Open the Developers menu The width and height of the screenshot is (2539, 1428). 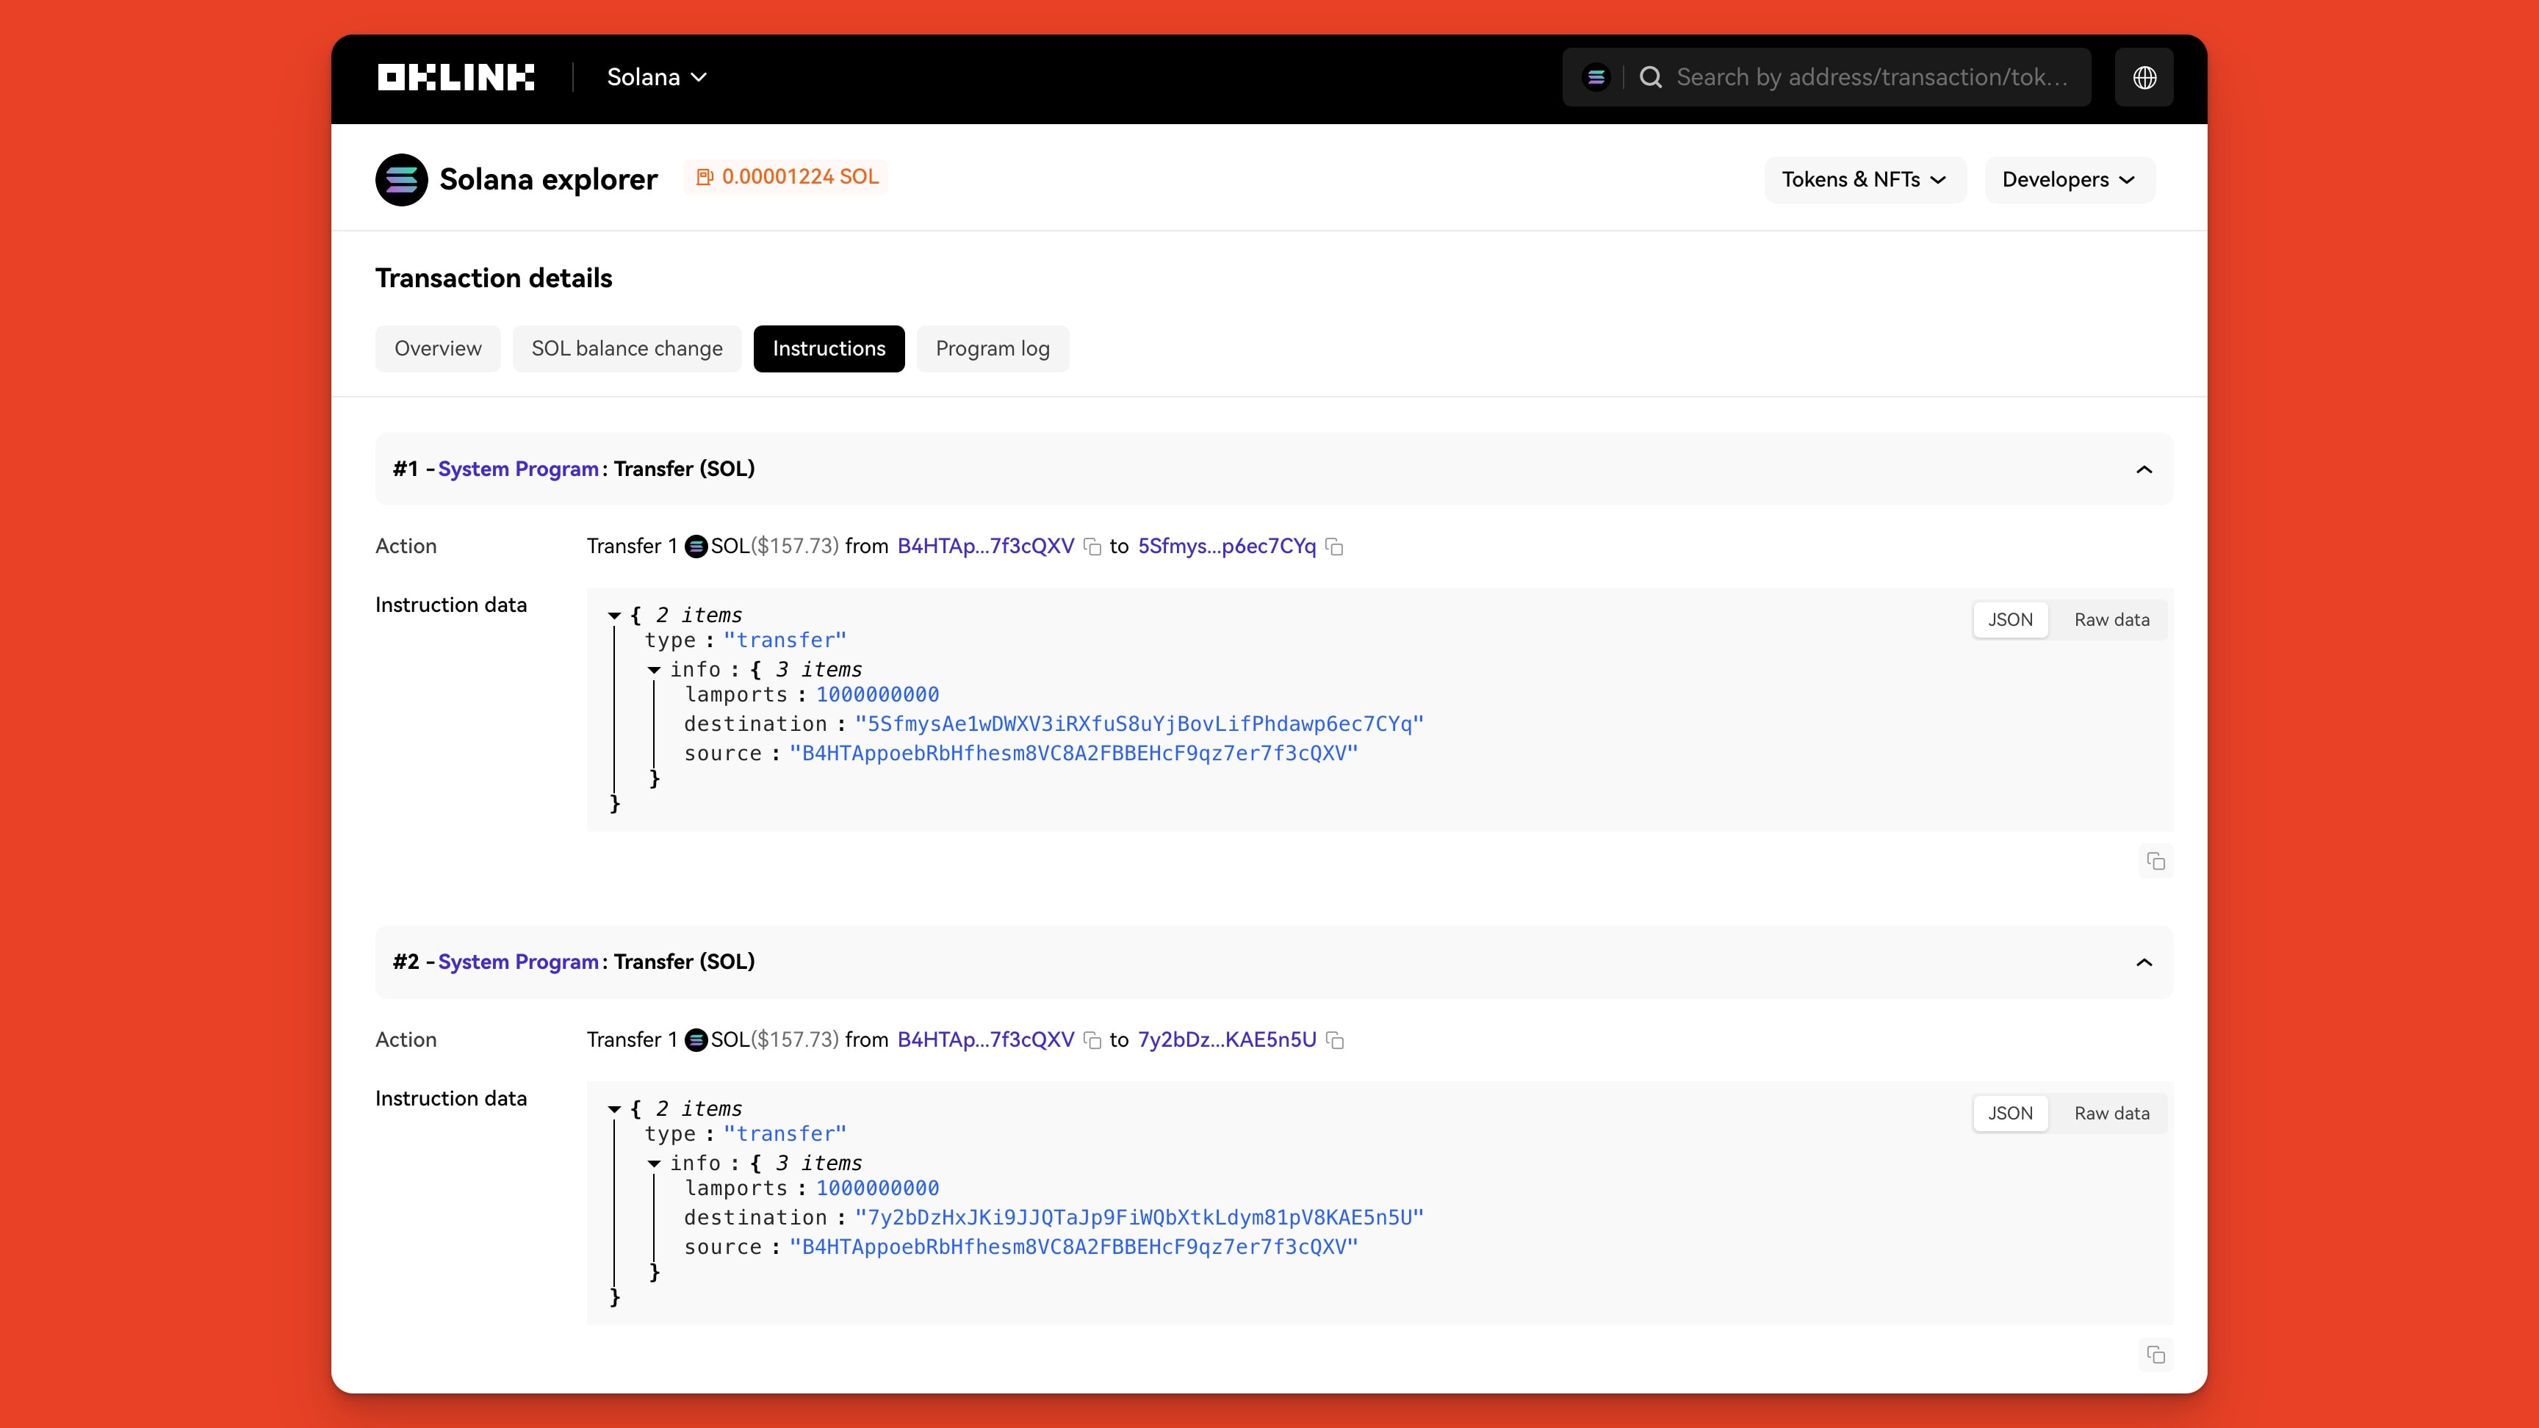(x=2068, y=179)
